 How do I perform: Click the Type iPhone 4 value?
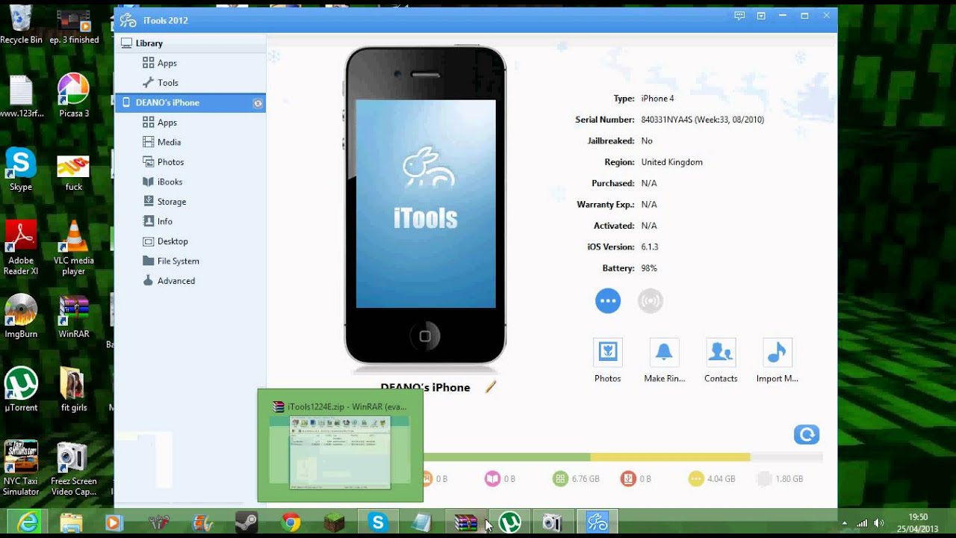(x=657, y=99)
